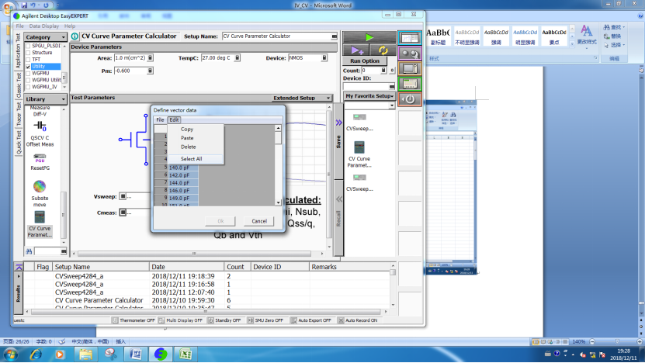Select the QSCV C Offset Meas library item

pyautogui.click(x=40, y=133)
